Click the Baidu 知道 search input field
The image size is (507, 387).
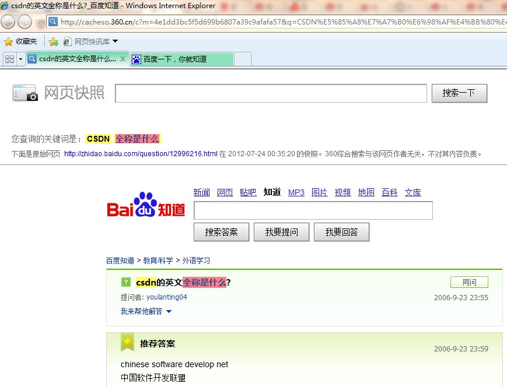pos(313,210)
